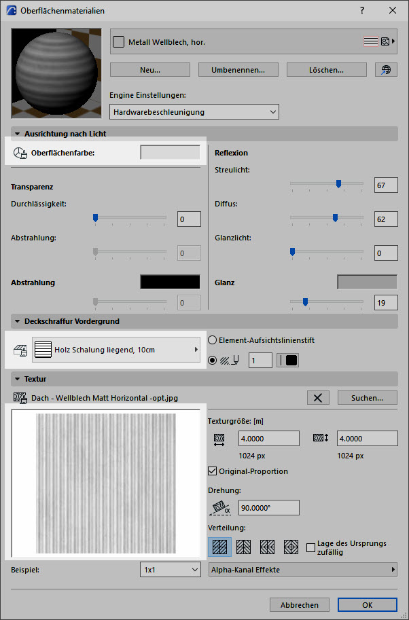The width and height of the screenshot is (409, 620).
Task: Select the first Verteilung tiling pattern icon
Action: click(x=219, y=547)
